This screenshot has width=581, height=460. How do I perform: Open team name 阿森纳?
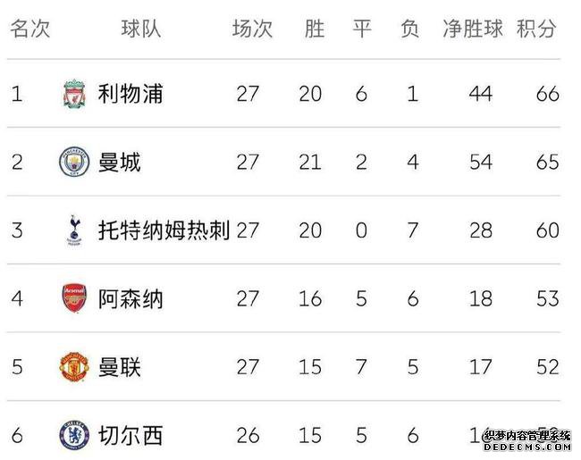(131, 298)
